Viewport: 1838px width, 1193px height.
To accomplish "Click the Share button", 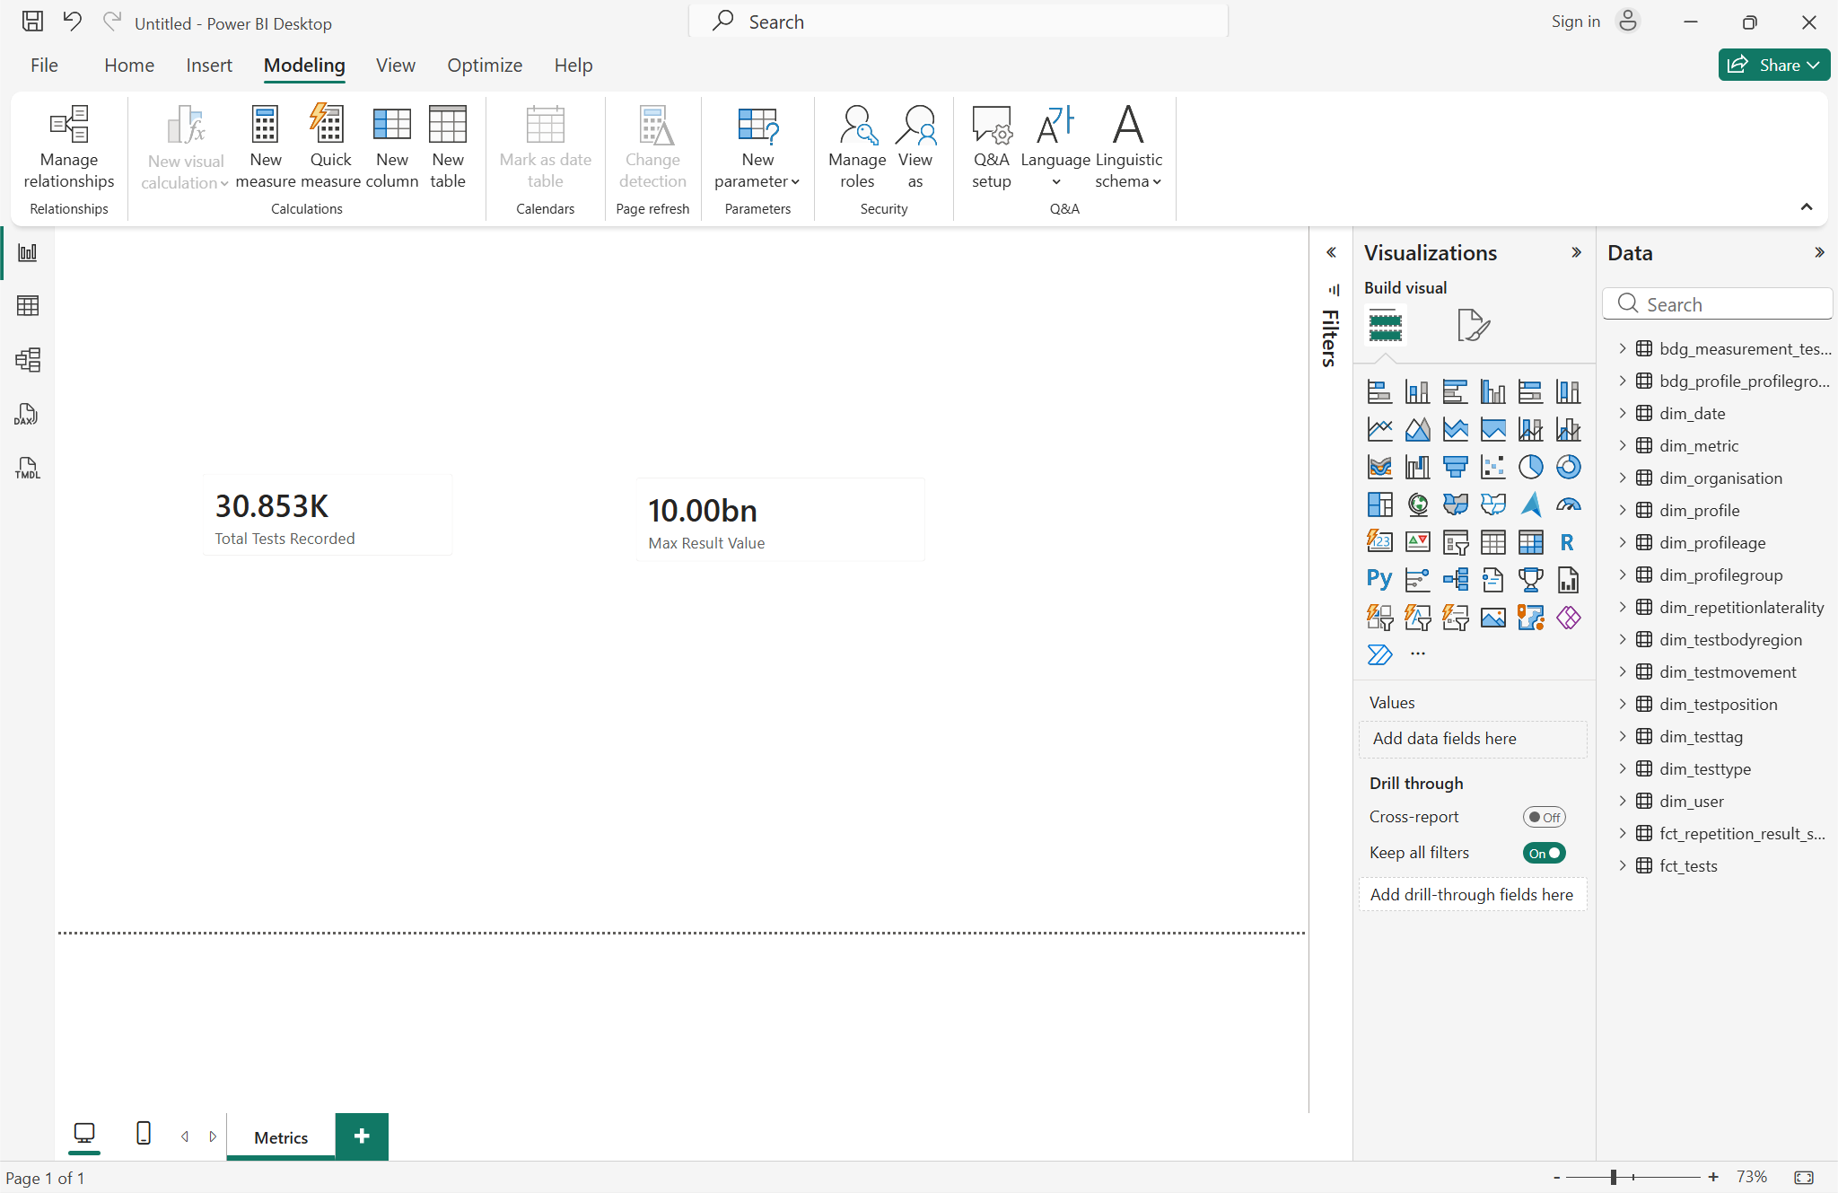I will pyautogui.click(x=1773, y=65).
